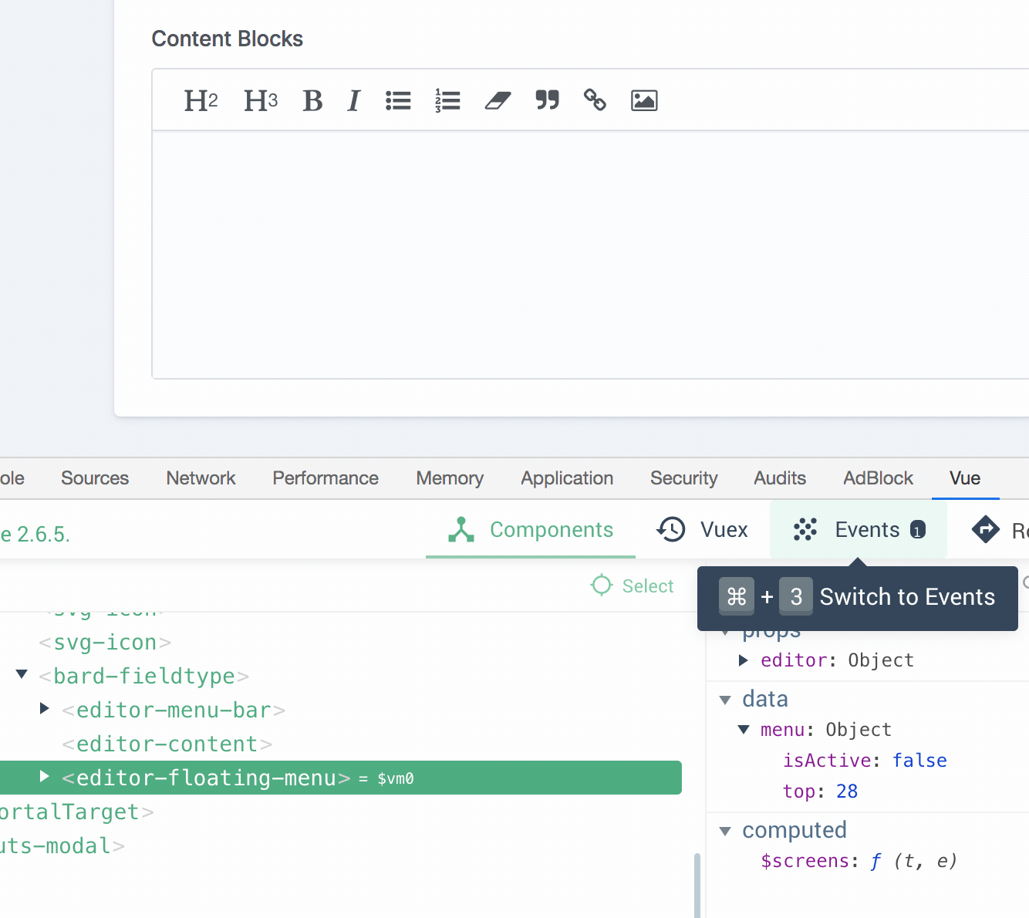Apply H2 heading in the Bard toolbar

click(x=200, y=100)
